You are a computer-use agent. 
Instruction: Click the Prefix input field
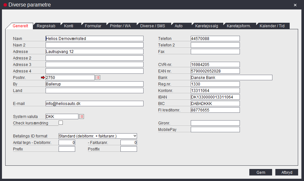67,149
